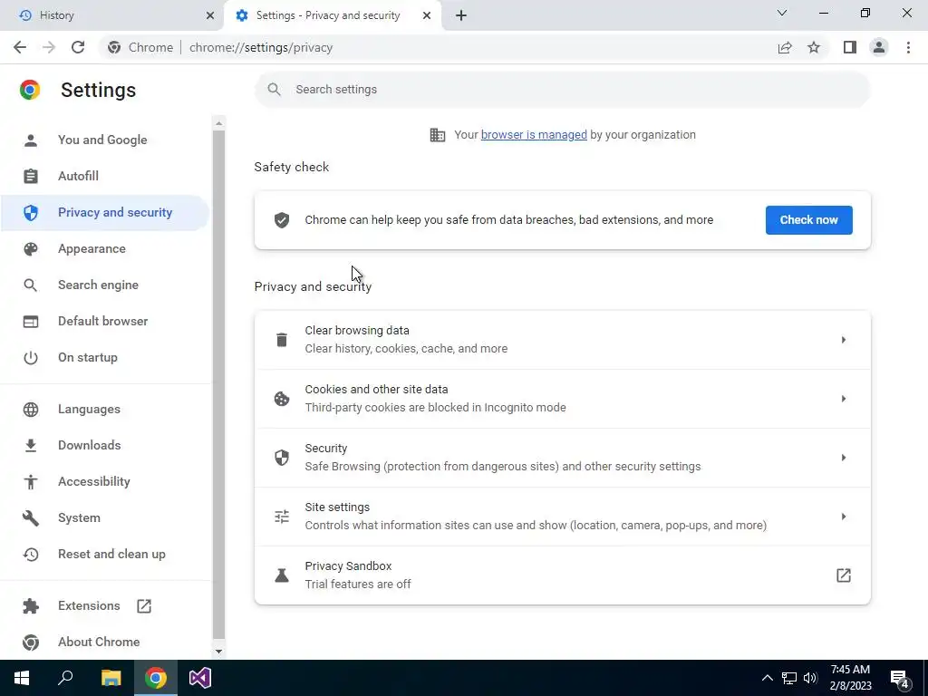Open Visual Studio from taskbar

200,678
